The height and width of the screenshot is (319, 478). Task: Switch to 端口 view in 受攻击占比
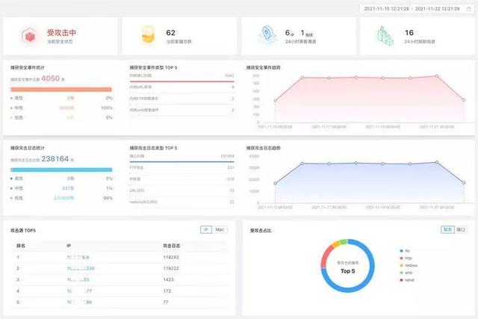tap(461, 229)
